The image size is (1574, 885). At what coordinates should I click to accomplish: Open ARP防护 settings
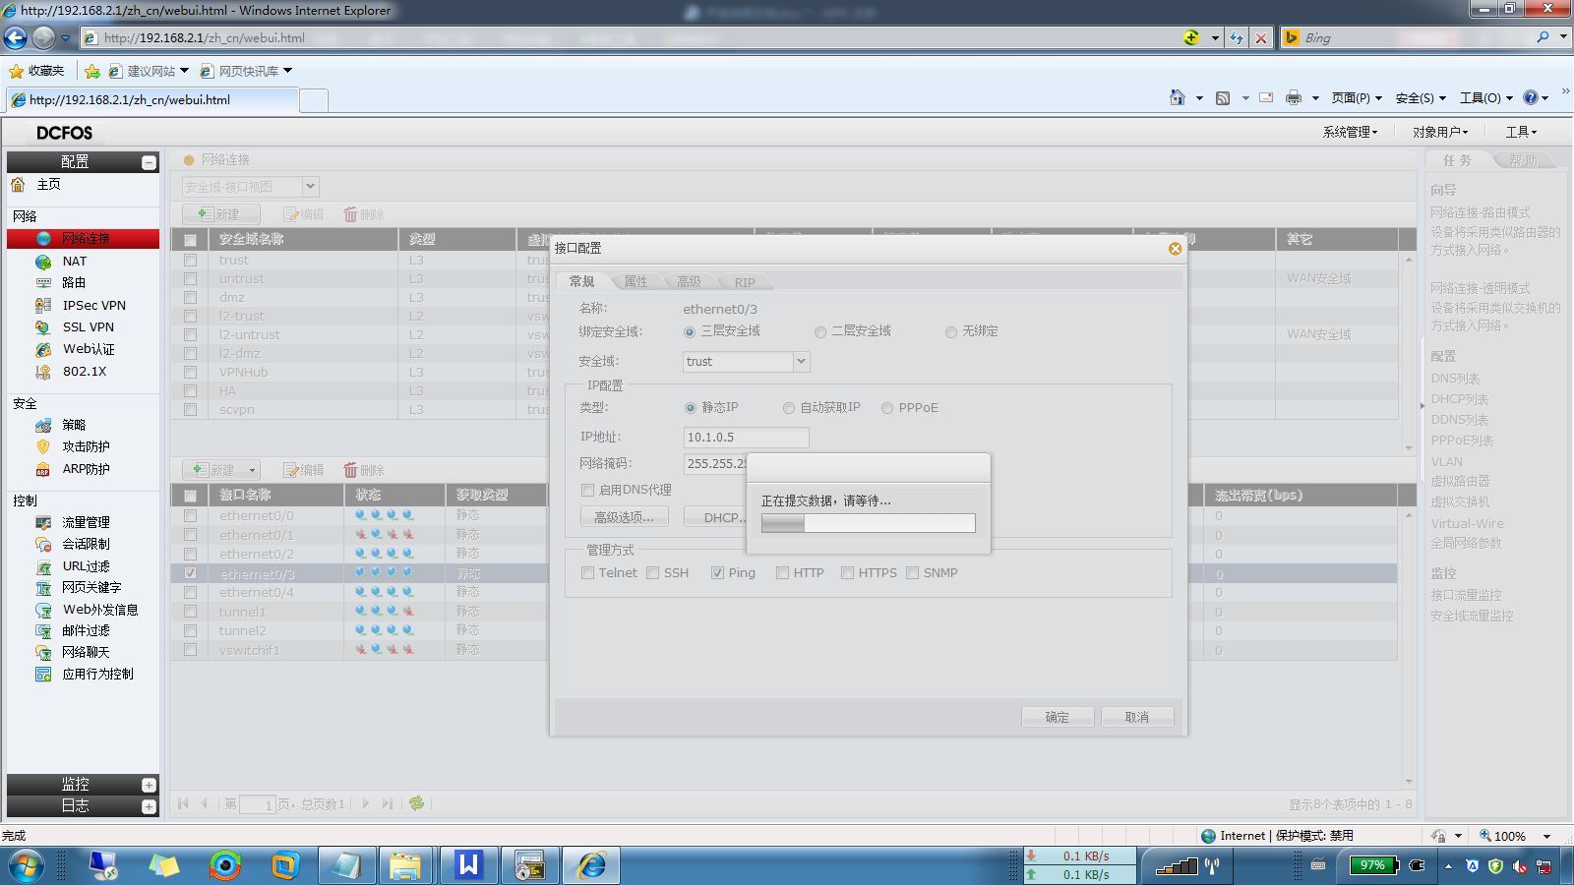click(86, 470)
